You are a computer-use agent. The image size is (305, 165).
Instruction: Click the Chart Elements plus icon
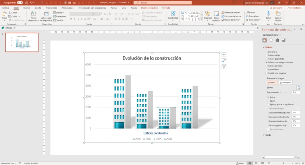pos(224,55)
